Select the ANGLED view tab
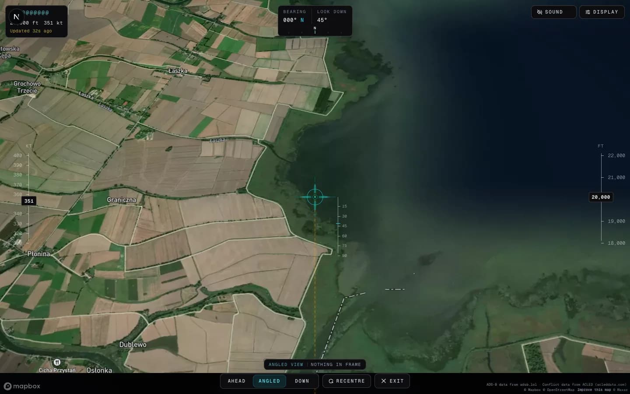Viewport: 630px width, 394px height. pyautogui.click(x=269, y=381)
